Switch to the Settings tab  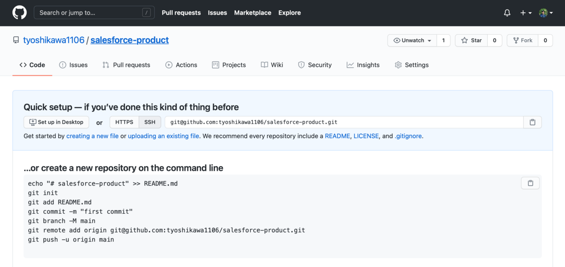tap(412, 65)
